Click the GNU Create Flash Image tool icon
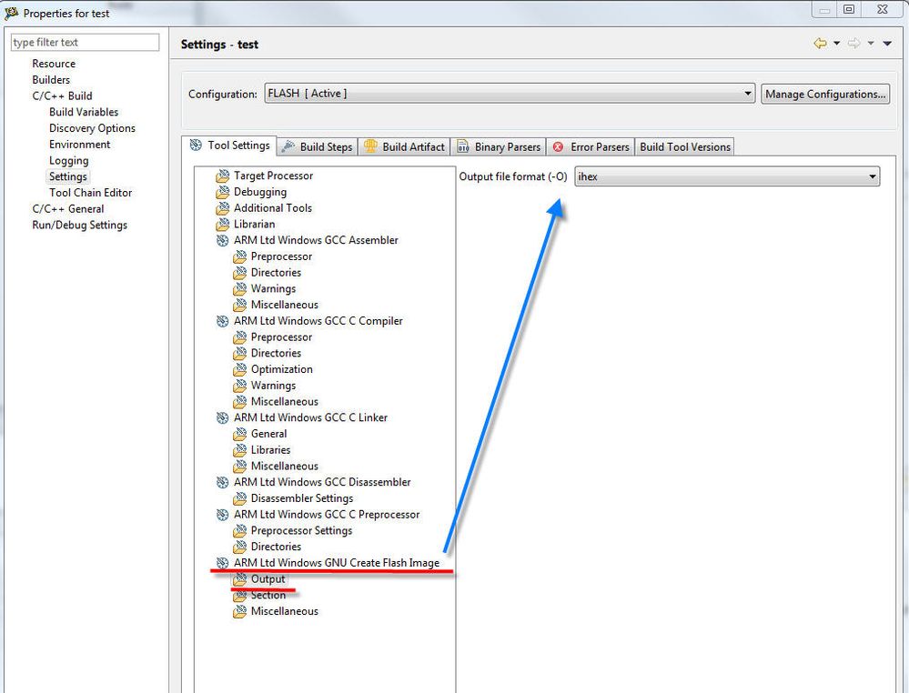This screenshot has height=693, width=909. point(222,562)
